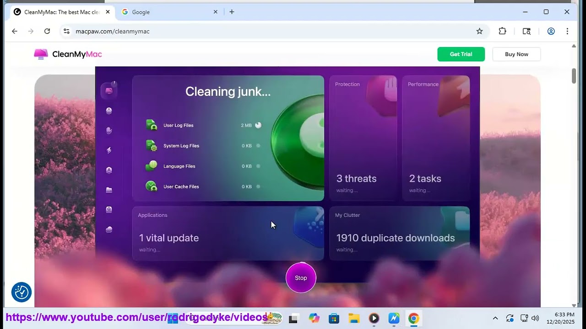Open the media player taskbar icon

click(374, 318)
